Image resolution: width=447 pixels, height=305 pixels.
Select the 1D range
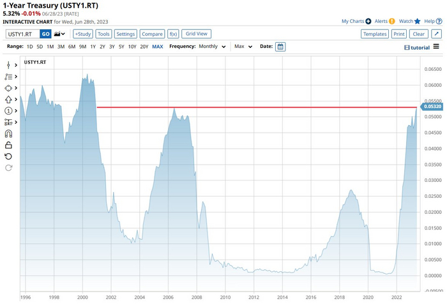pyautogui.click(x=29, y=47)
